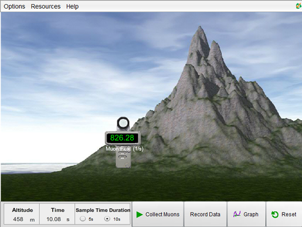Click the green circular reset arrow icon
Viewport: 302px width, 227px height.
[275, 215]
